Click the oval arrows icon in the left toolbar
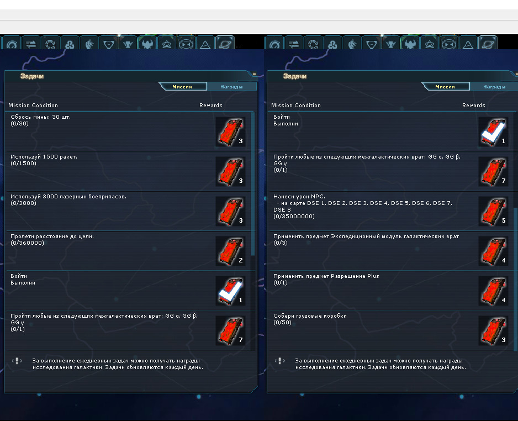 pyautogui.click(x=186, y=43)
